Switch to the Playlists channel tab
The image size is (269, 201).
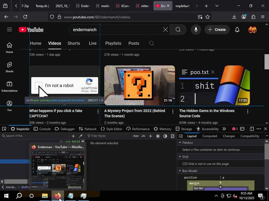pyautogui.click(x=113, y=43)
